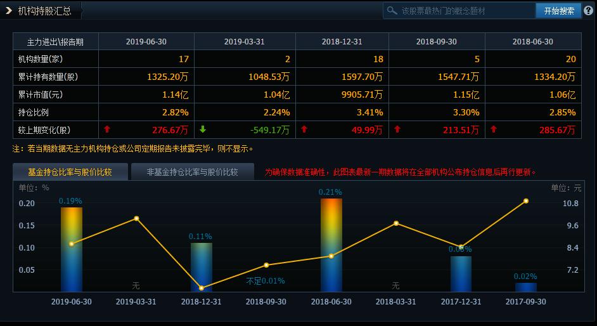This screenshot has height=326, width=597.
Task: Click the price line point at 2018-03-31
Action: (396, 223)
